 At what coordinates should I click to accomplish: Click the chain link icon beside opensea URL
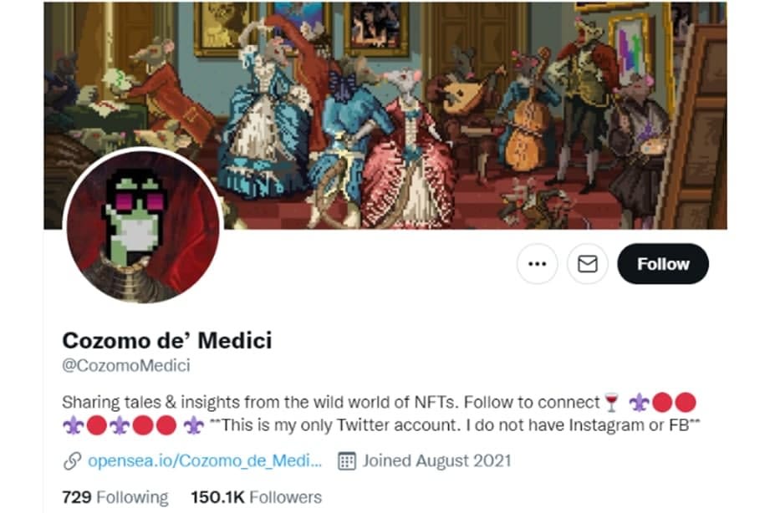tap(72, 461)
